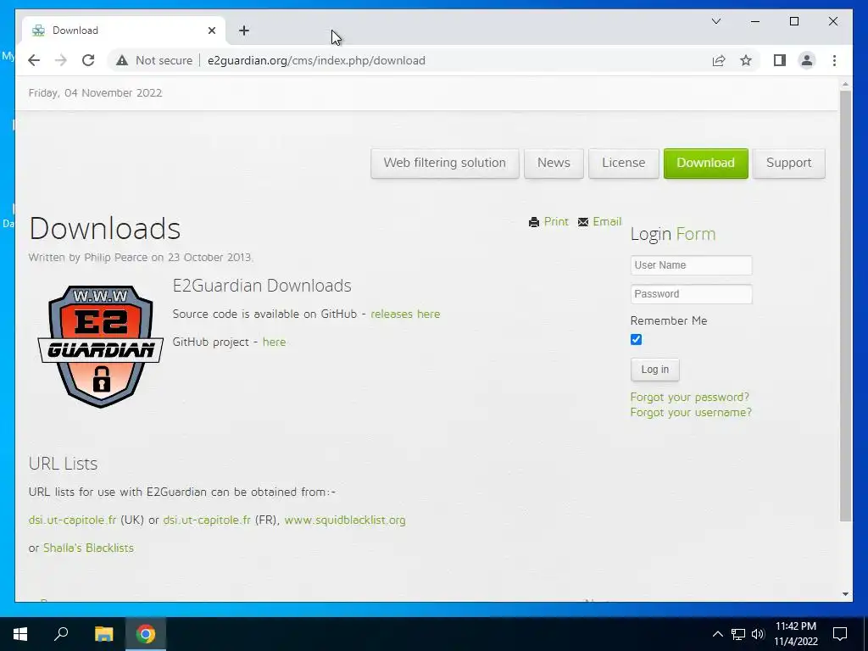
Task: Show hidden system tray icons
Action: coord(717,634)
